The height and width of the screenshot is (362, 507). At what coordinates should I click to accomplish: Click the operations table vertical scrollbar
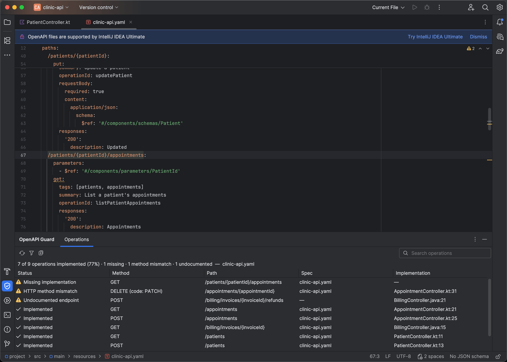pos(490,307)
